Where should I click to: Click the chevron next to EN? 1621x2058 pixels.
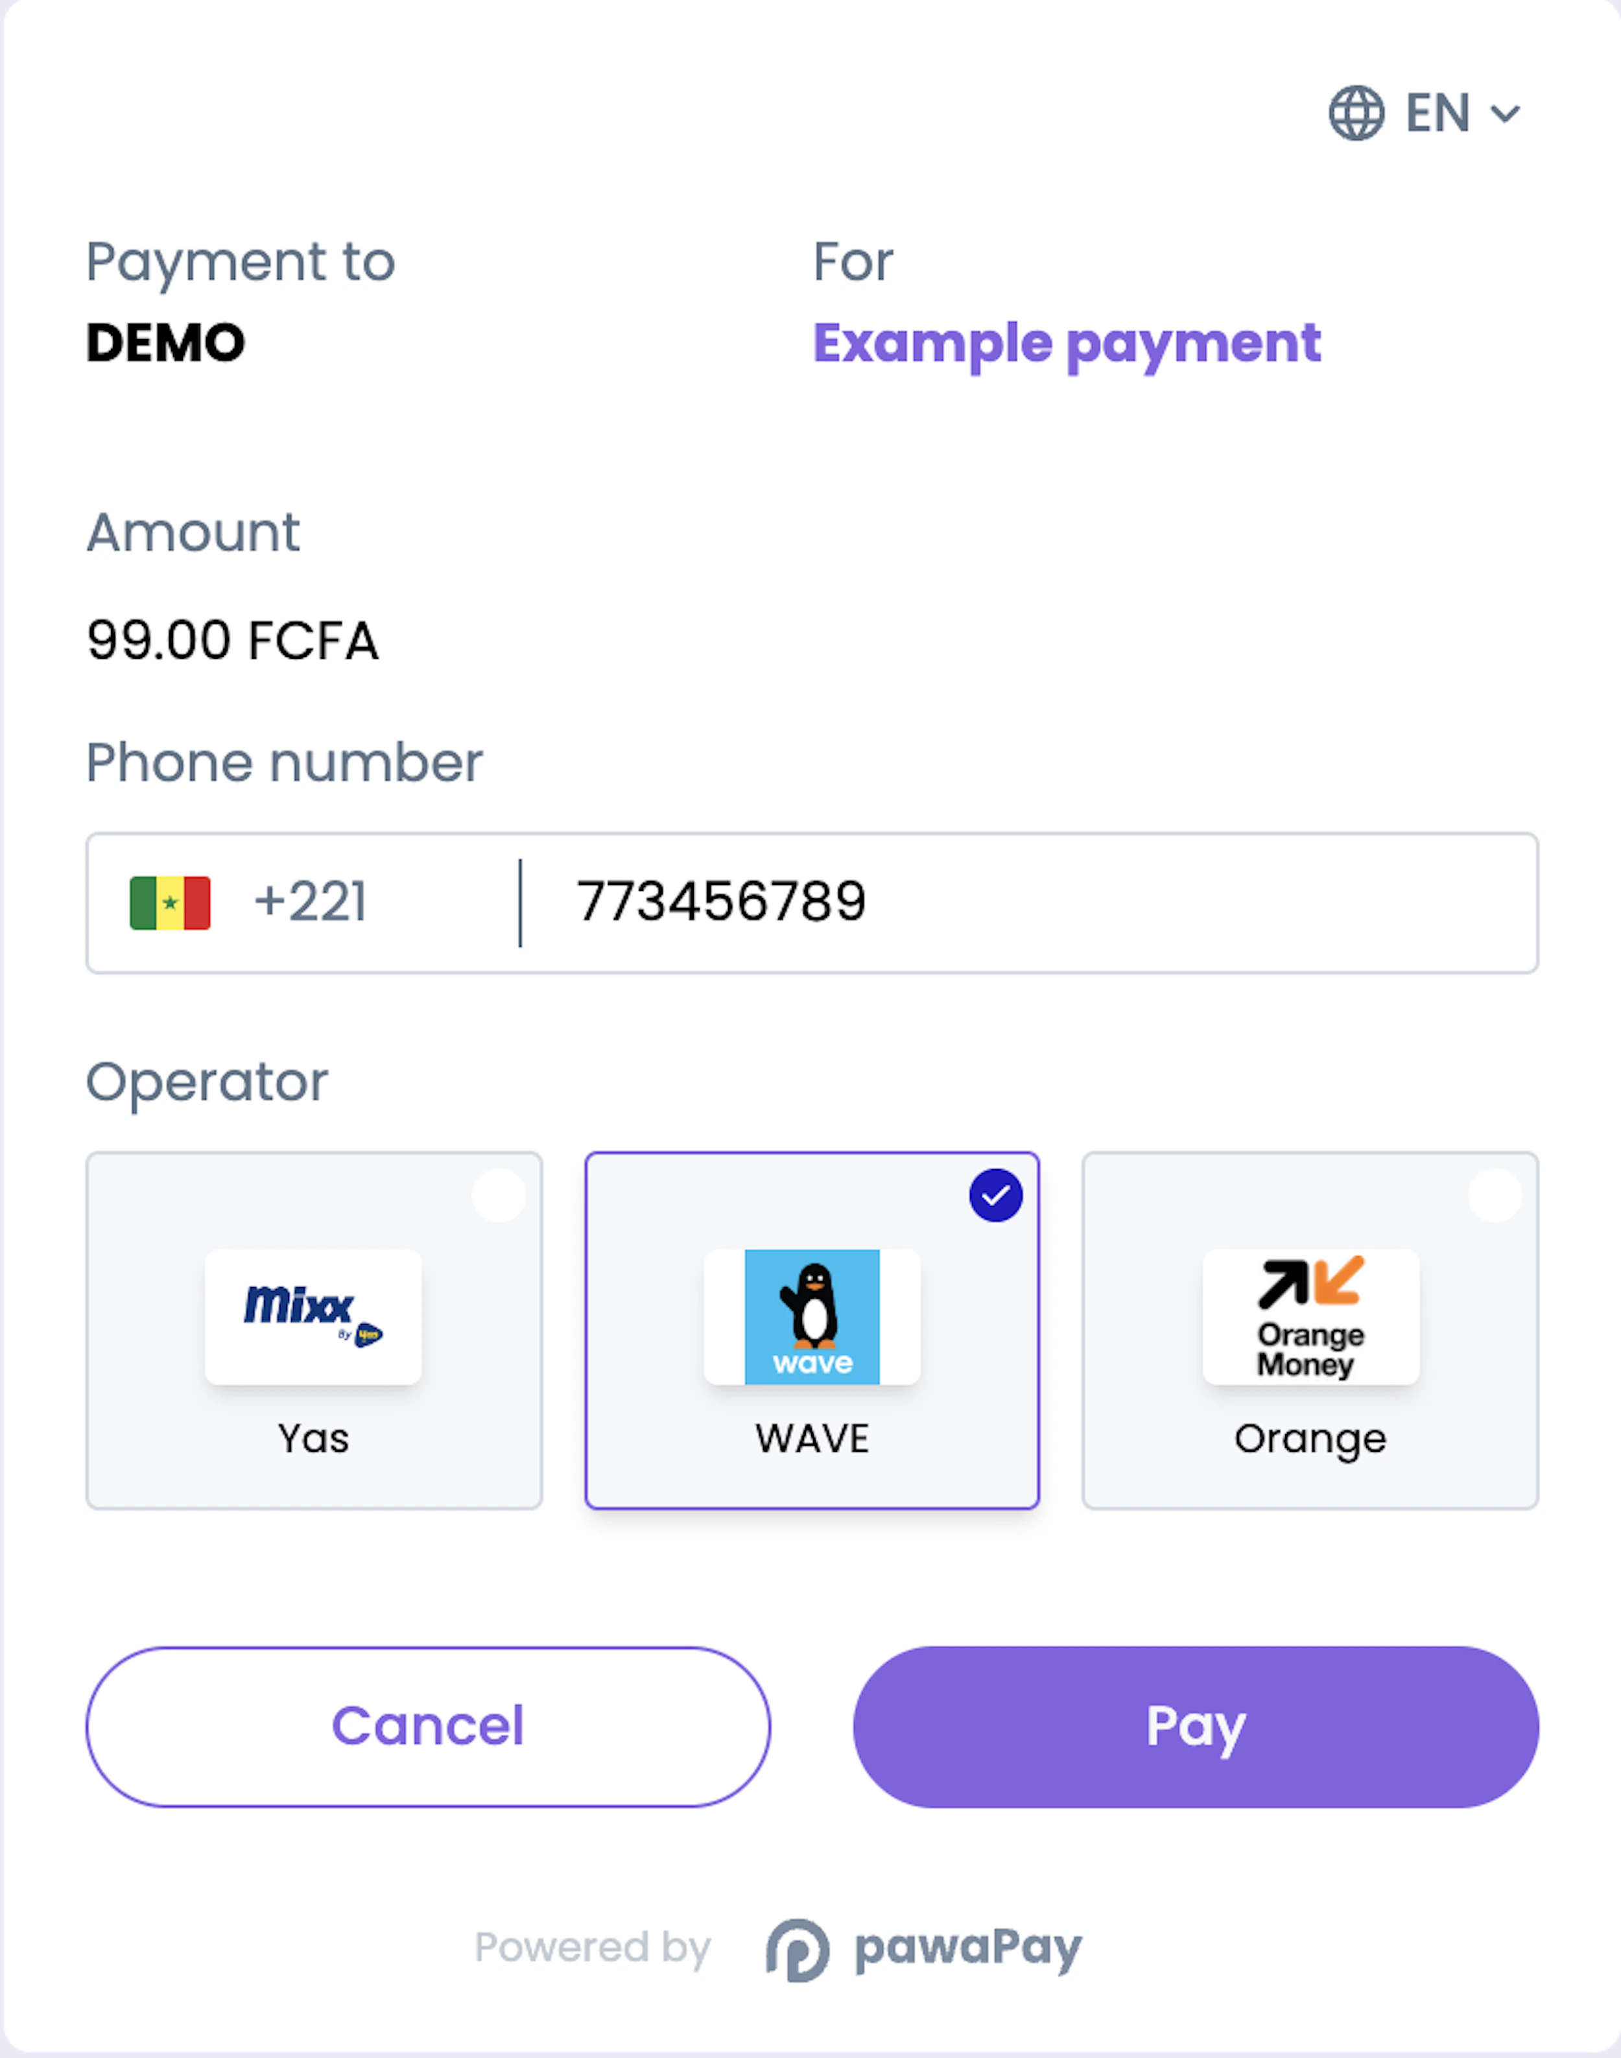click(x=1506, y=114)
